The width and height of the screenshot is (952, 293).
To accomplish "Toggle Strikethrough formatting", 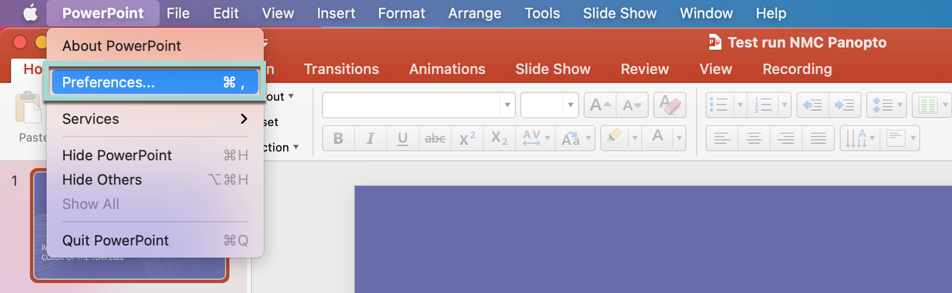I will click(435, 138).
